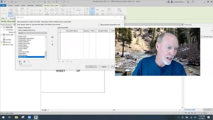213x120 pixels.
Task: Click the parameter list scroll down arrow
Action: 46,58
